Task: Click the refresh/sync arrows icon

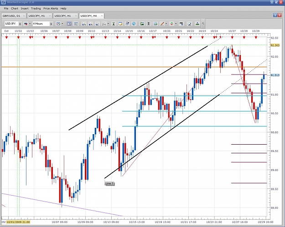Action: point(127,24)
